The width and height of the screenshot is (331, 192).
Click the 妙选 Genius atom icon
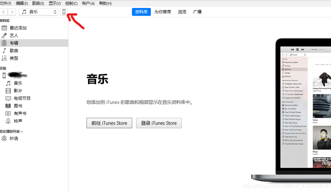(x=4, y=138)
